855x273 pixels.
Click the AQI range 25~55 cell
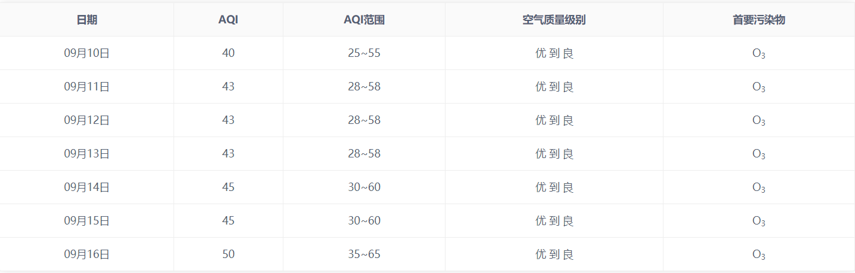(x=364, y=53)
